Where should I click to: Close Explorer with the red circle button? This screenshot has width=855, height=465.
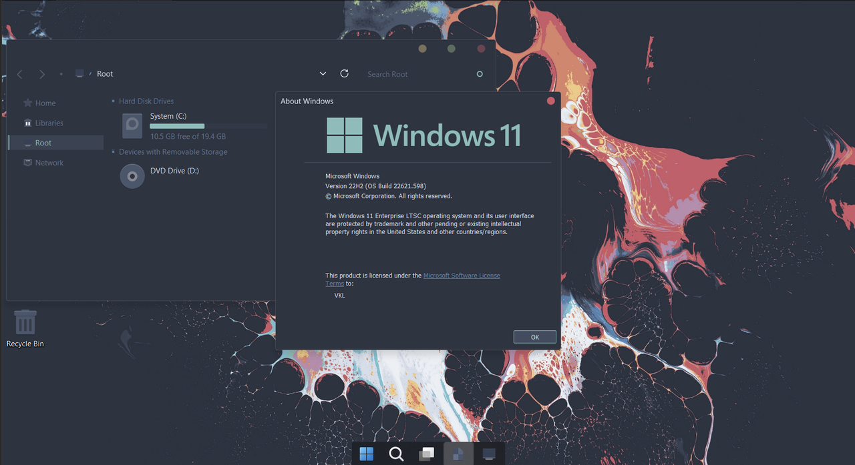[x=481, y=48]
